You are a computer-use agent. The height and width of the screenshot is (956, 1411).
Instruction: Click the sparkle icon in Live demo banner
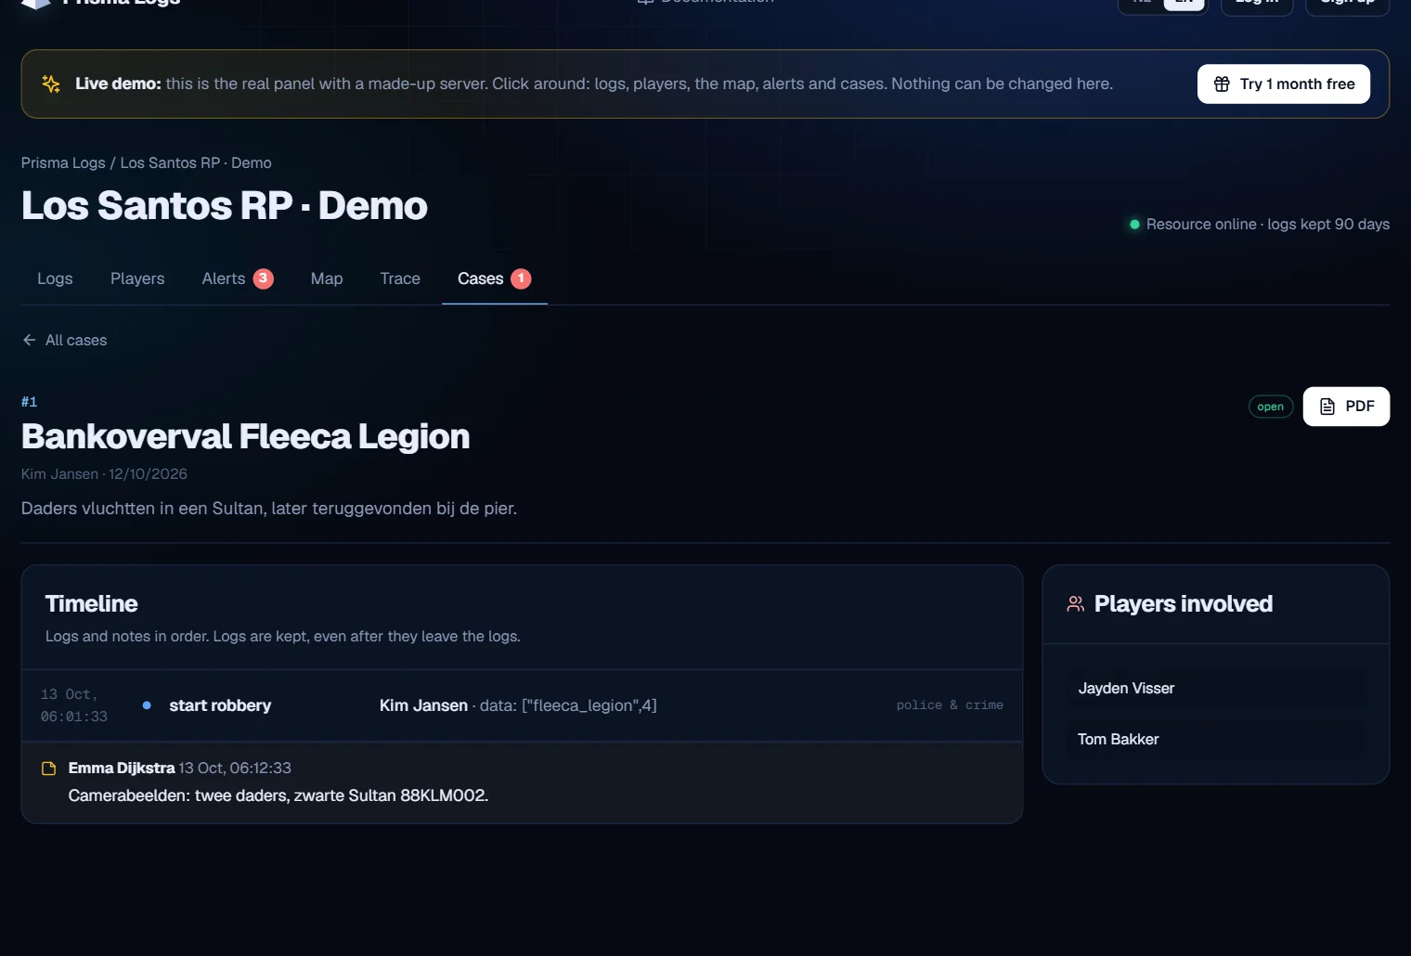(x=51, y=84)
